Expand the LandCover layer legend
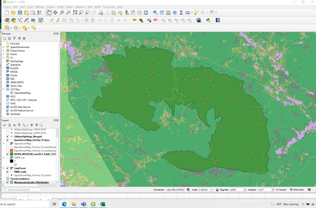This screenshot has width=316, height=208. [x=4, y=168]
